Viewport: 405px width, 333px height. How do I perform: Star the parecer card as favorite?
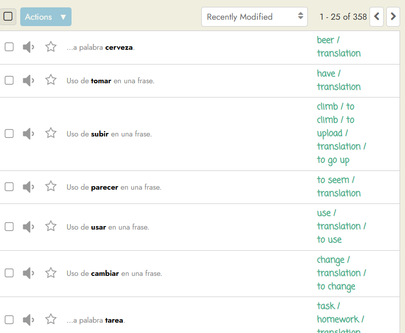pyautogui.click(x=51, y=187)
